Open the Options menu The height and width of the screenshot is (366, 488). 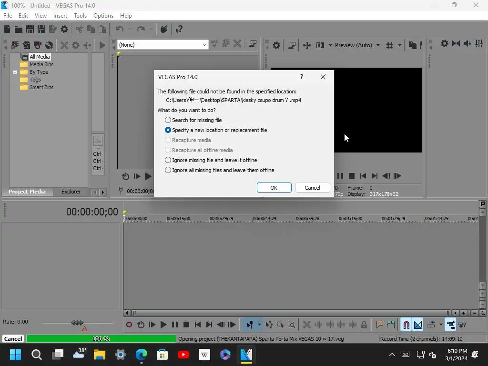point(103,16)
